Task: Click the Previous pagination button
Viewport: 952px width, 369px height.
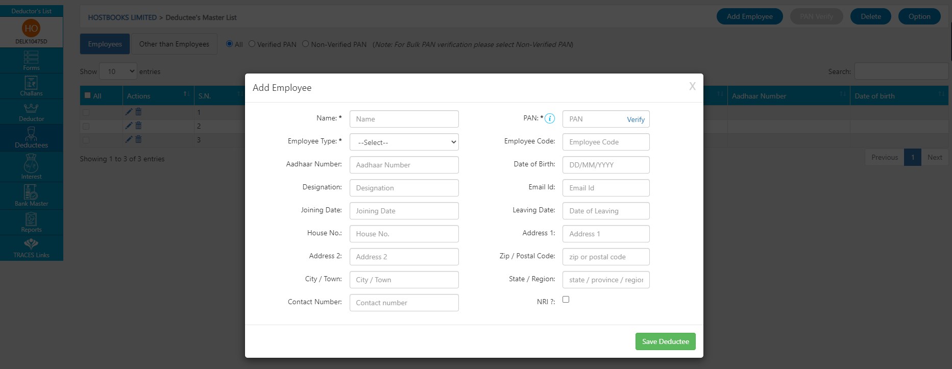Action: [x=884, y=157]
